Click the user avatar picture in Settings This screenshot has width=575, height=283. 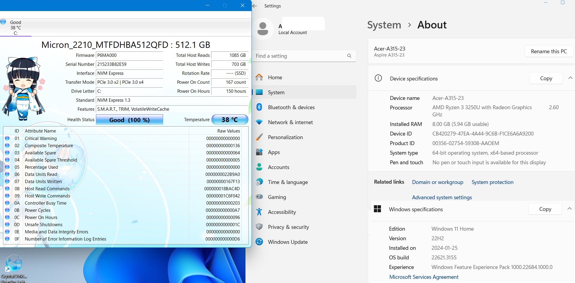[x=263, y=29]
